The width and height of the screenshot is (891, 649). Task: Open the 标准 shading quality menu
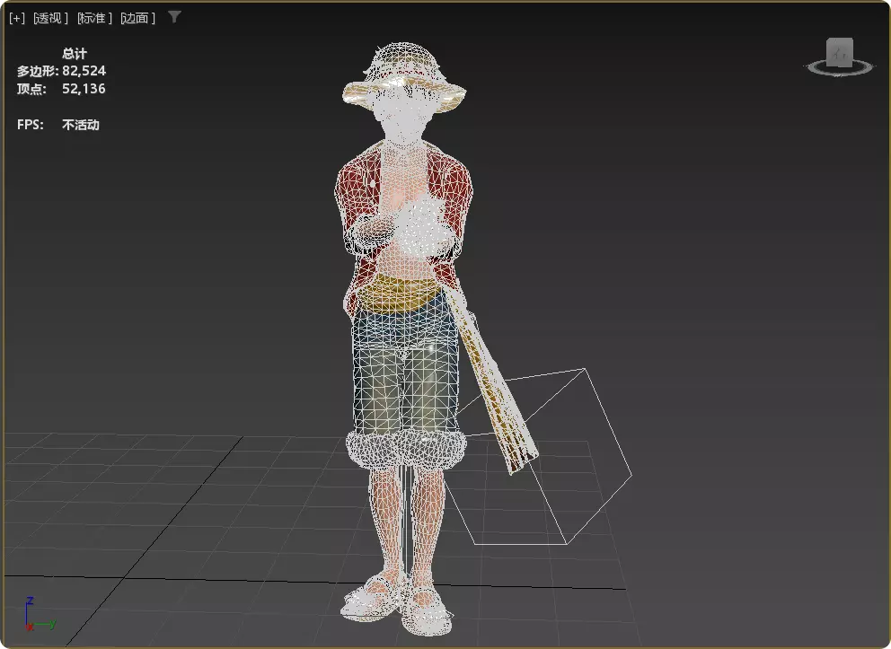(x=94, y=18)
